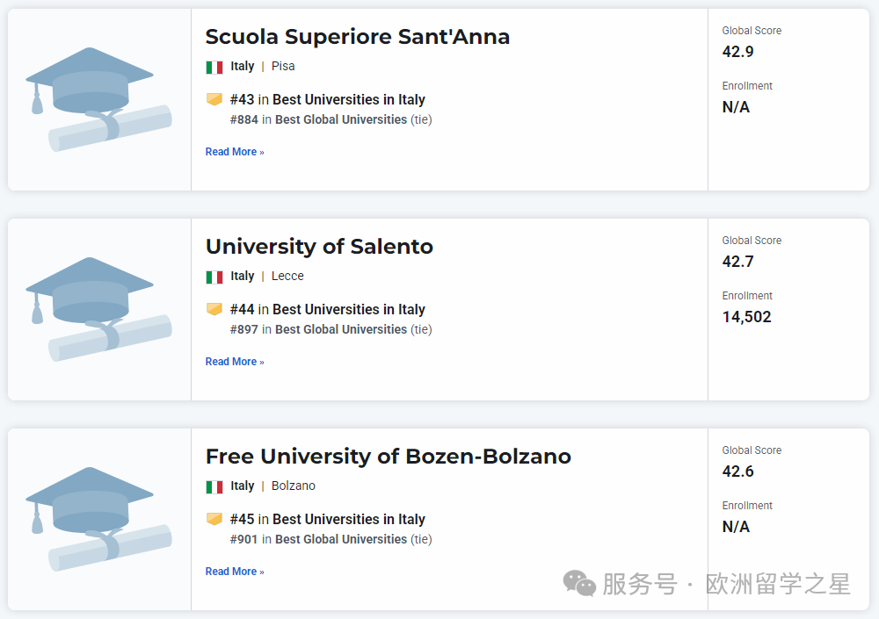879x619 pixels.
Task: Click Read More under Free University of Bozen-Bolzano
Action: pyautogui.click(x=235, y=572)
